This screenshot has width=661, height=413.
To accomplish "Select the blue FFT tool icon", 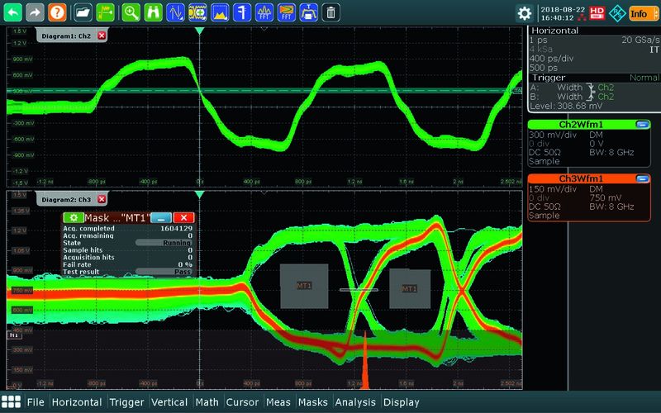I will tap(264, 12).
